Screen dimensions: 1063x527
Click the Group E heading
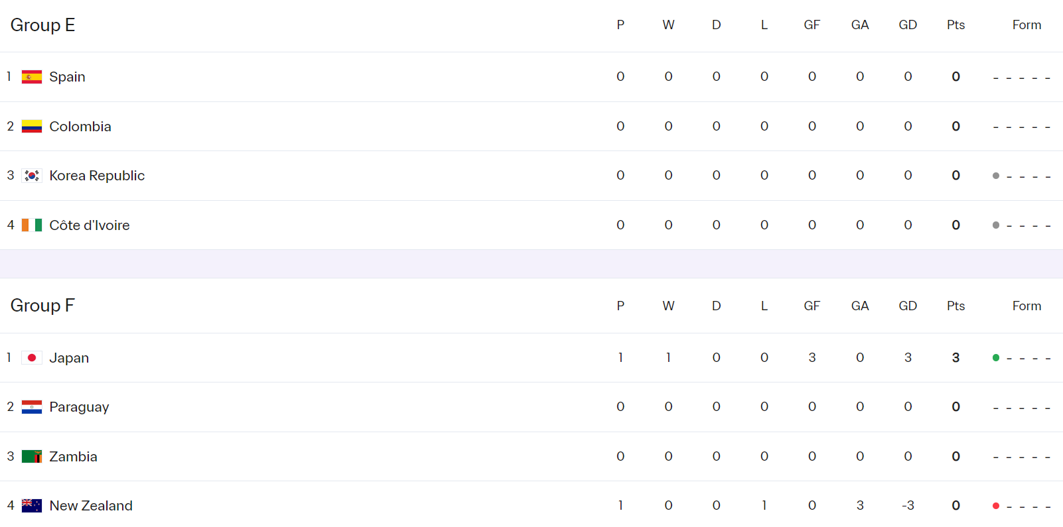coord(42,25)
